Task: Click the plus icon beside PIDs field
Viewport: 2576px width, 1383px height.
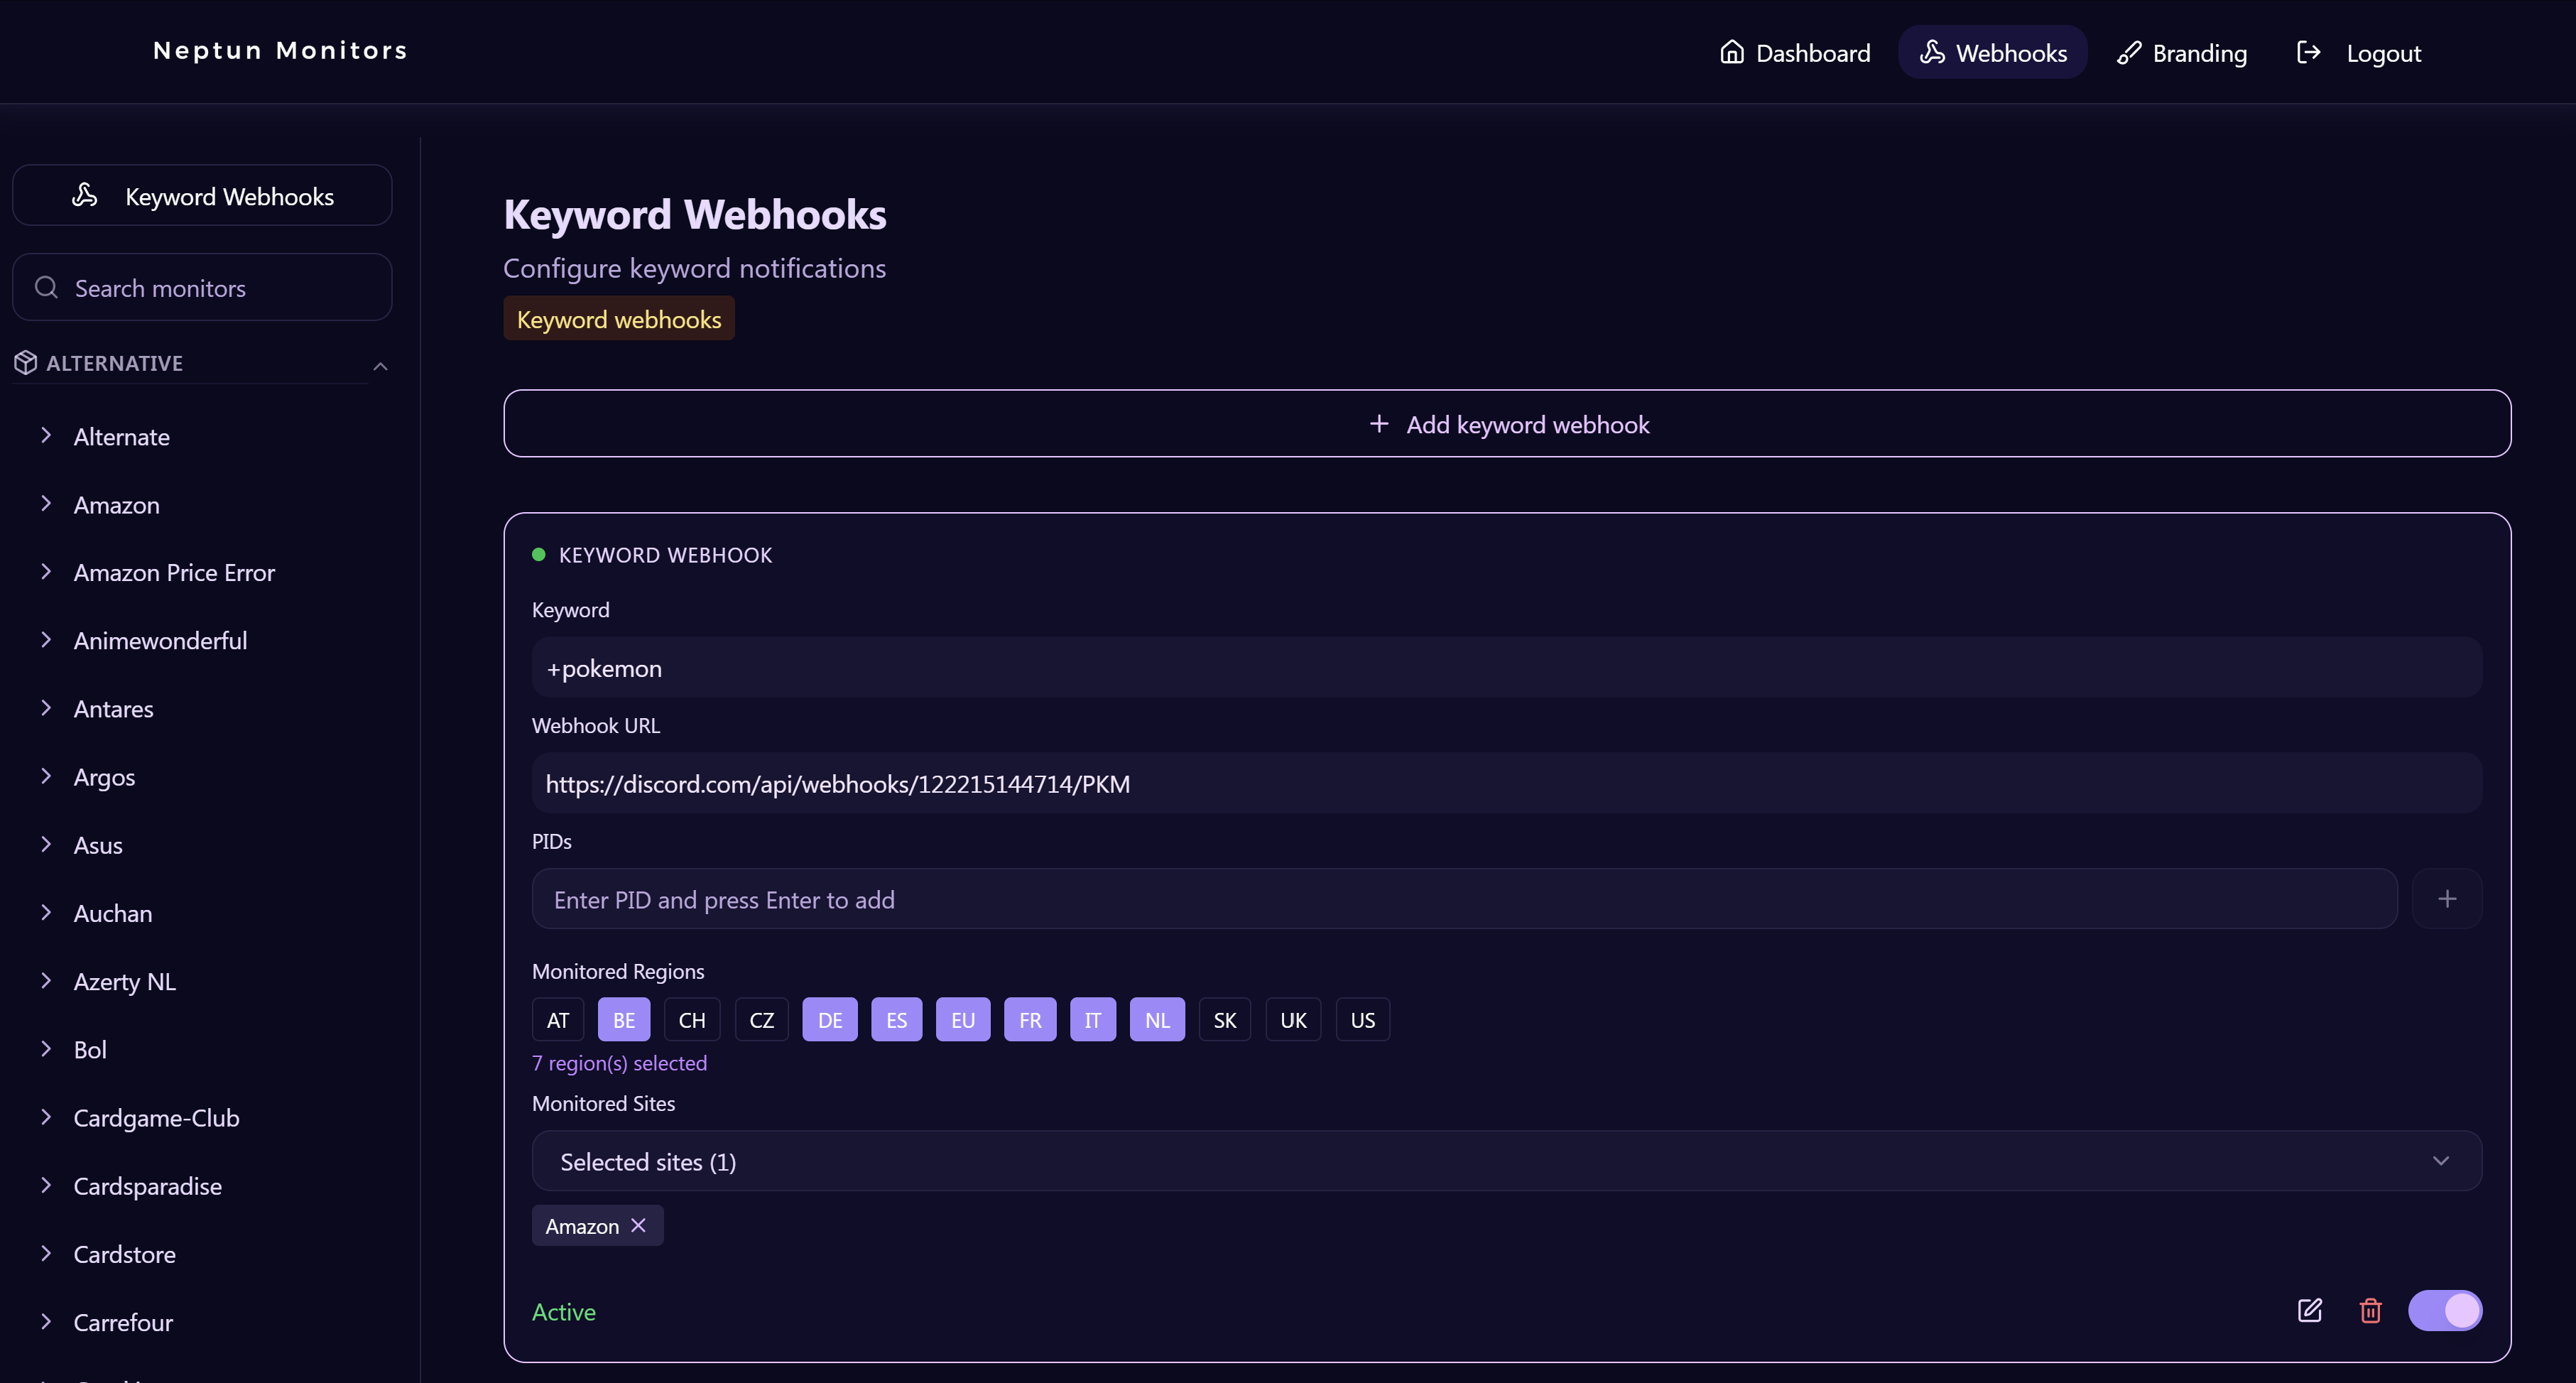Action: (2446, 899)
